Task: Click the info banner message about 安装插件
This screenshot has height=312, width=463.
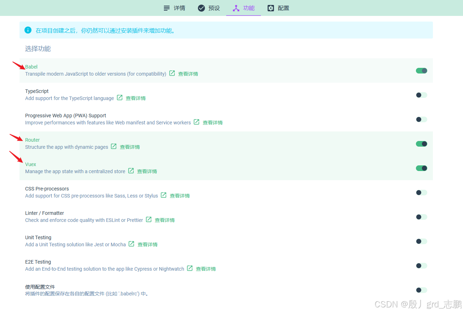Action: [105, 31]
